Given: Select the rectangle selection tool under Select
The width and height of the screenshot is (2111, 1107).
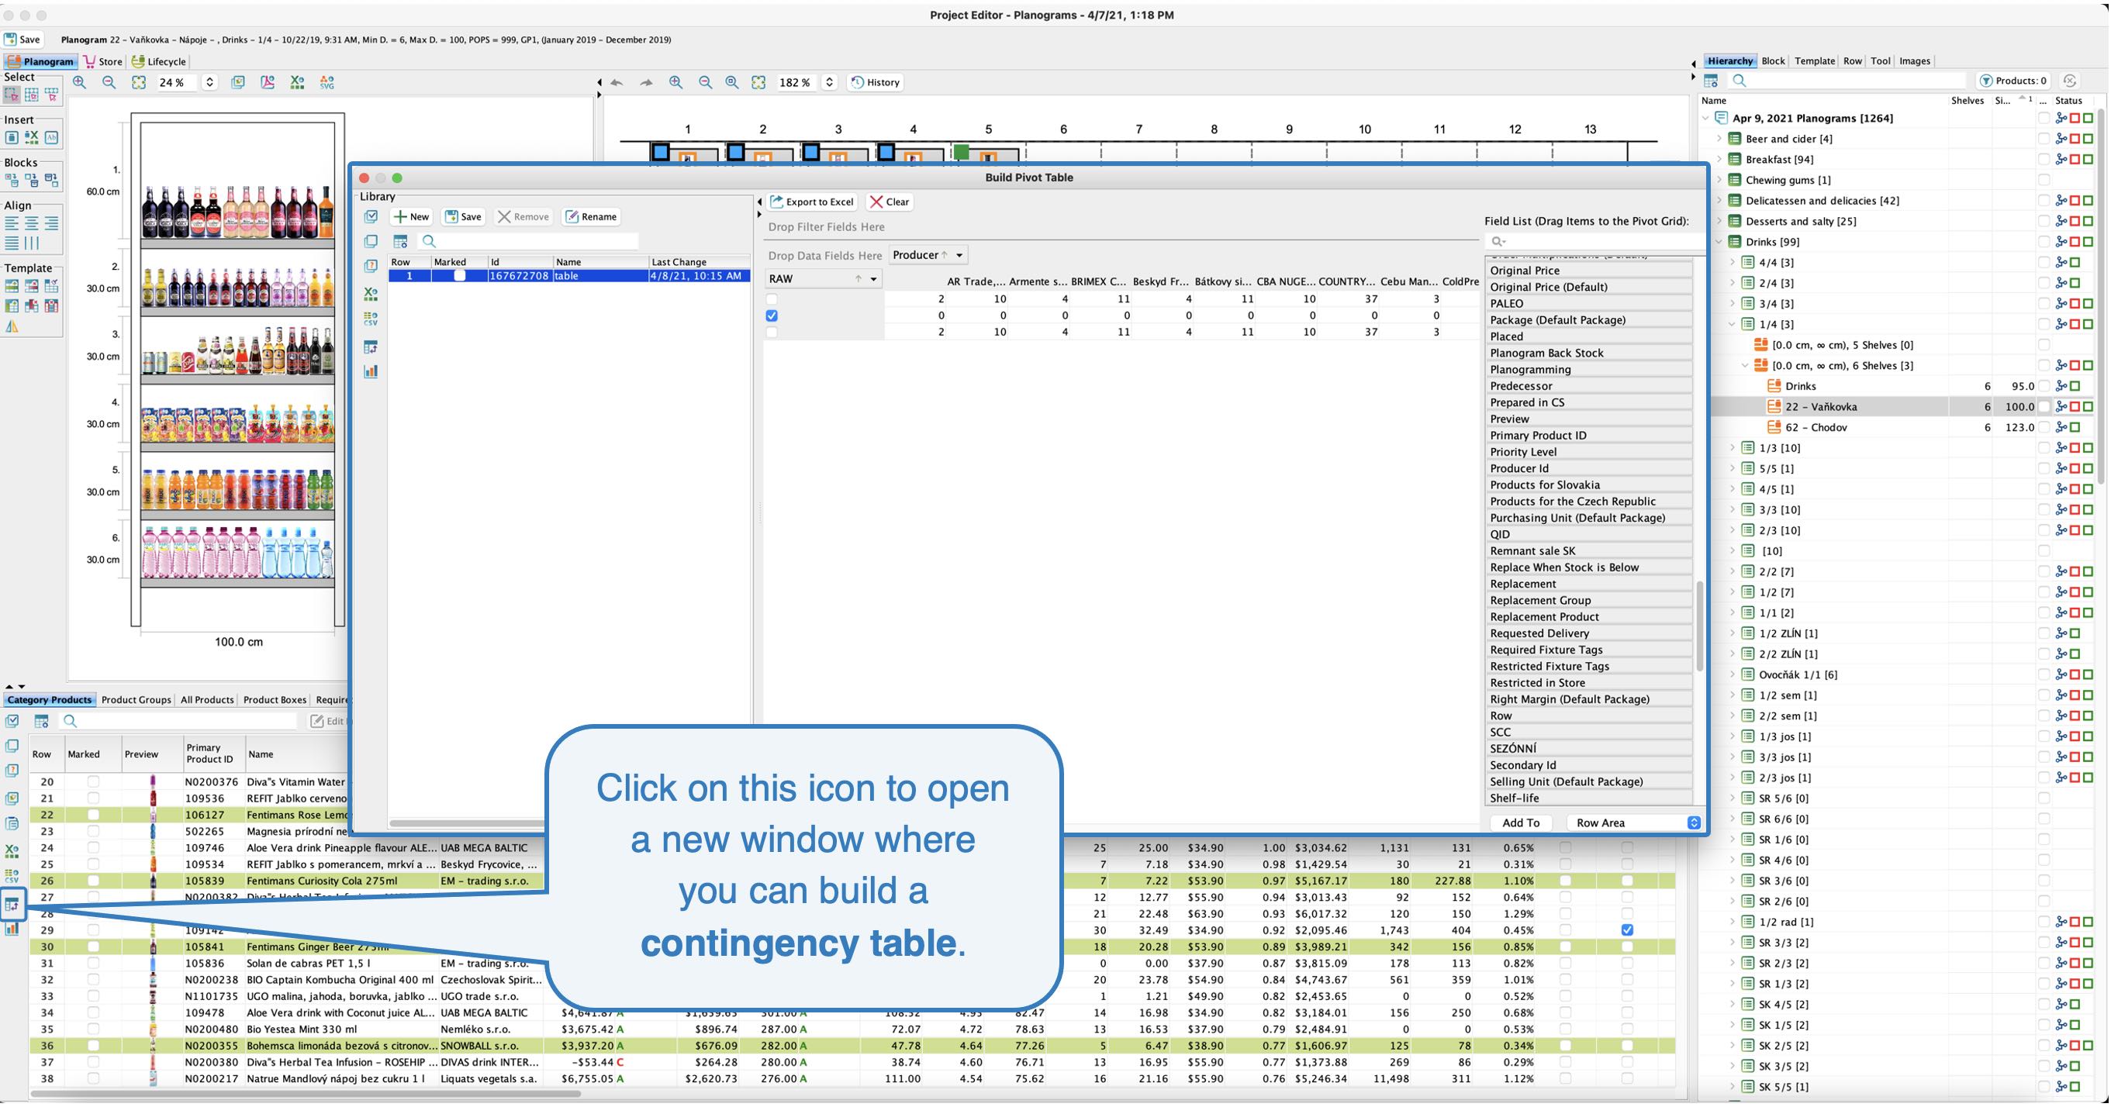Looking at the screenshot, I should (12, 95).
